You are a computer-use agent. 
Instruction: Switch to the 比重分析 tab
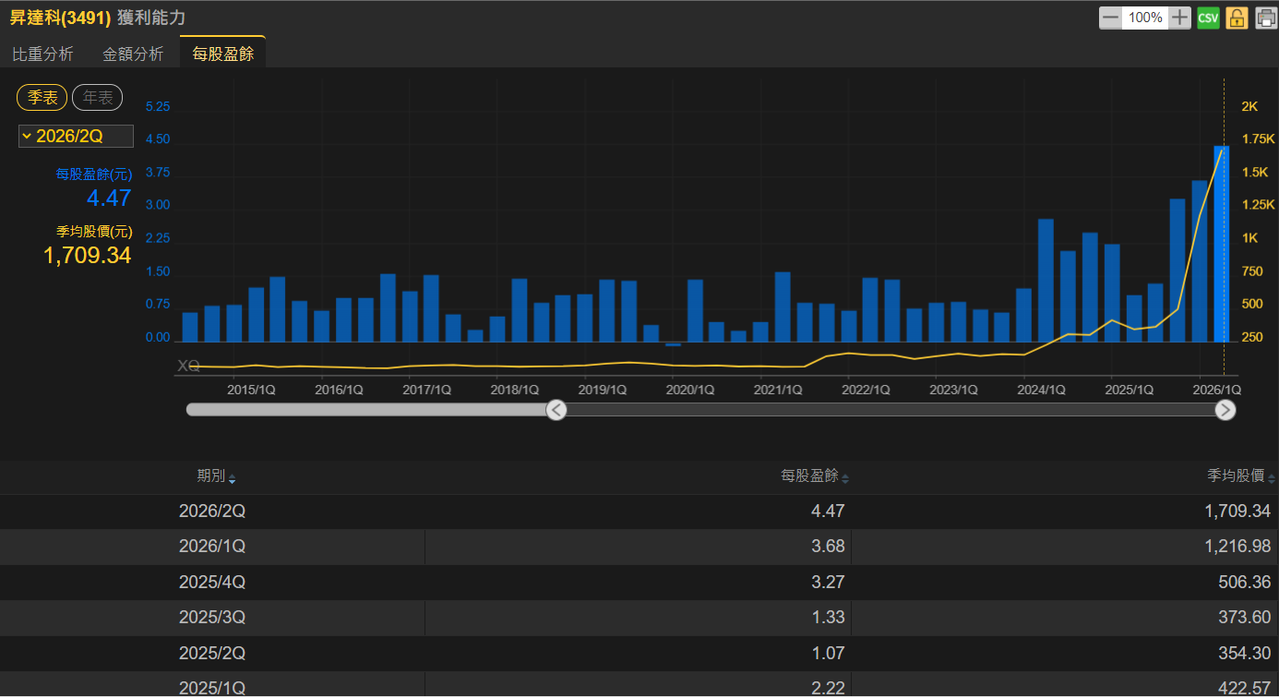(42, 54)
